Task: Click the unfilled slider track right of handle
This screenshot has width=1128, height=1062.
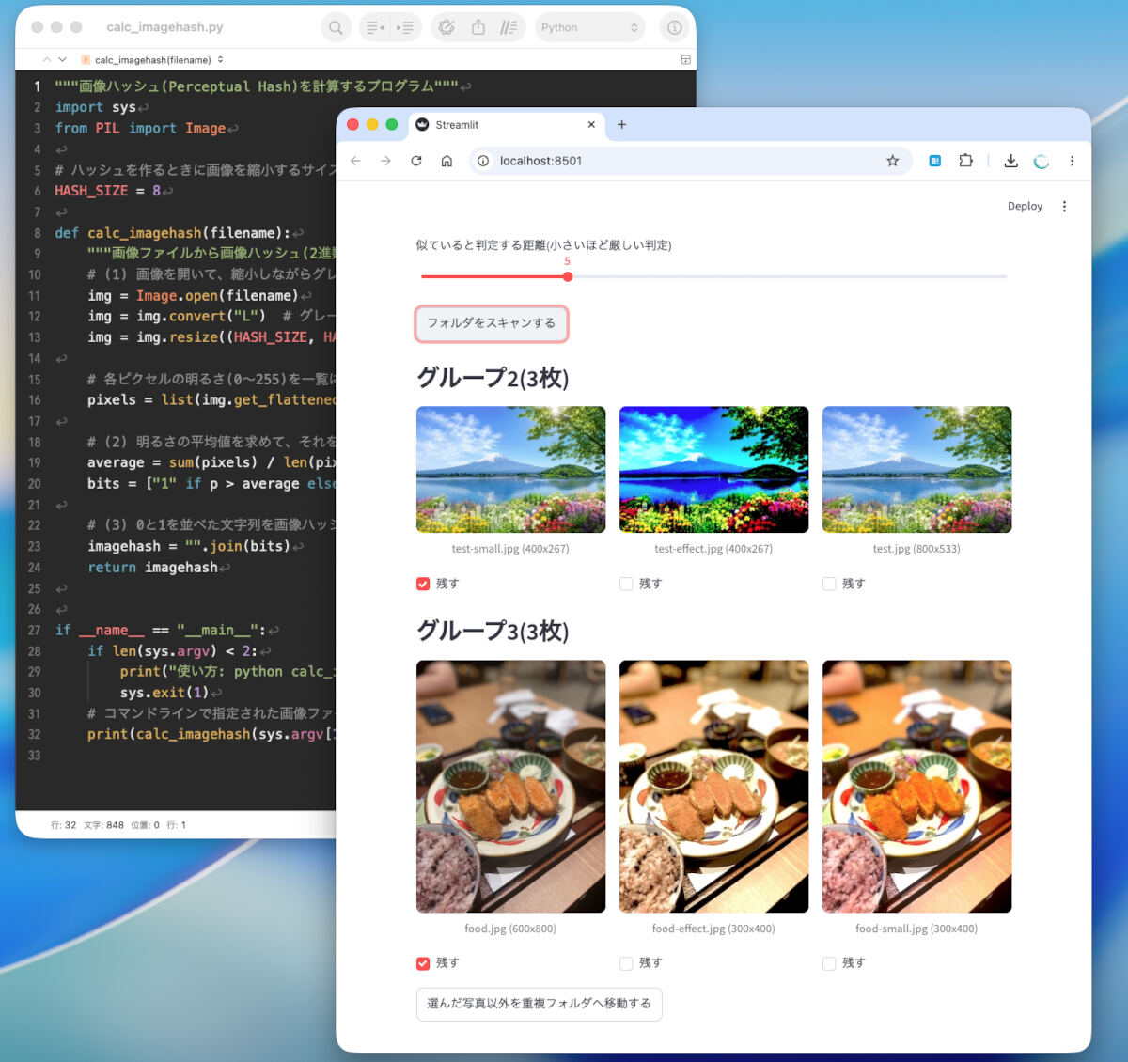Action: [x=790, y=276]
